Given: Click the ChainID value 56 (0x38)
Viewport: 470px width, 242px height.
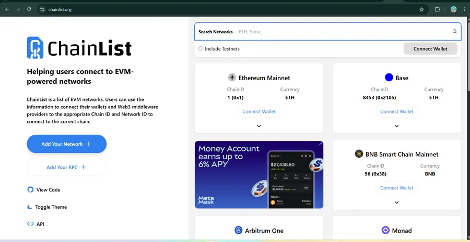Looking at the screenshot, I should coord(375,174).
